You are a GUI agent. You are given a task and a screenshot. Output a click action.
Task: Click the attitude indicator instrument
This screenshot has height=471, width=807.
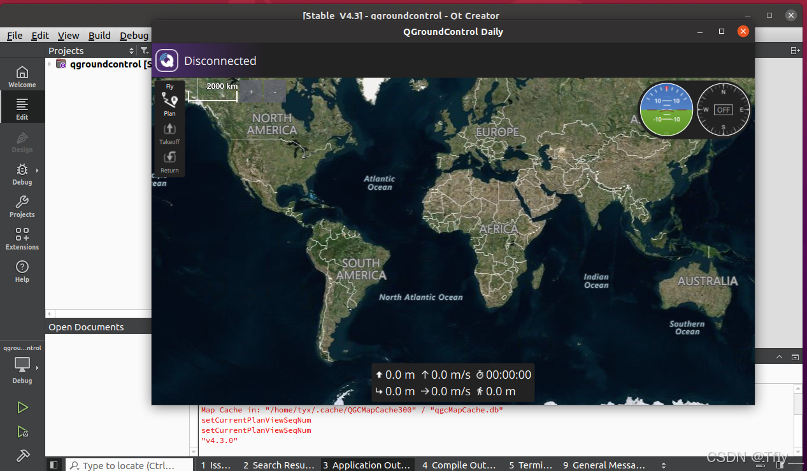(x=666, y=109)
